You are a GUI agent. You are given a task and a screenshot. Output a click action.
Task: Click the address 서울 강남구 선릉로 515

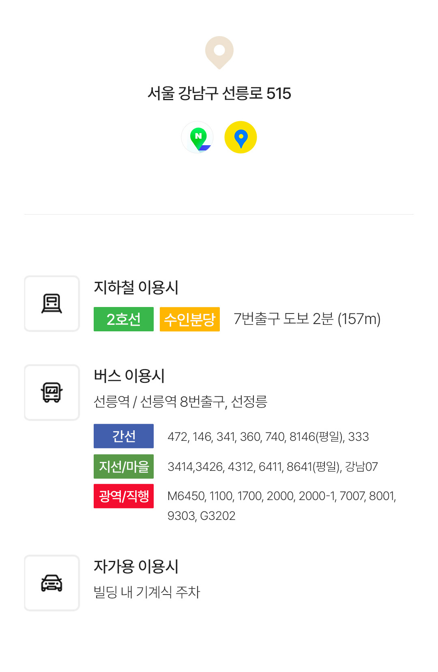click(219, 93)
